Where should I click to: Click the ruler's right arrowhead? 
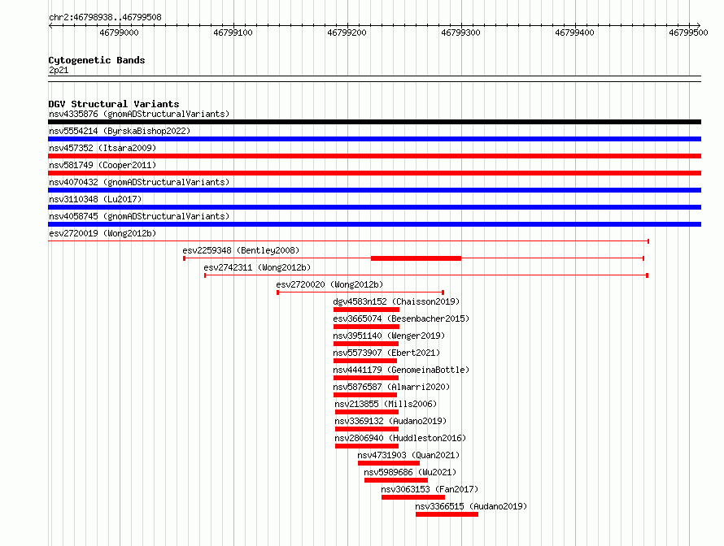coord(699,26)
